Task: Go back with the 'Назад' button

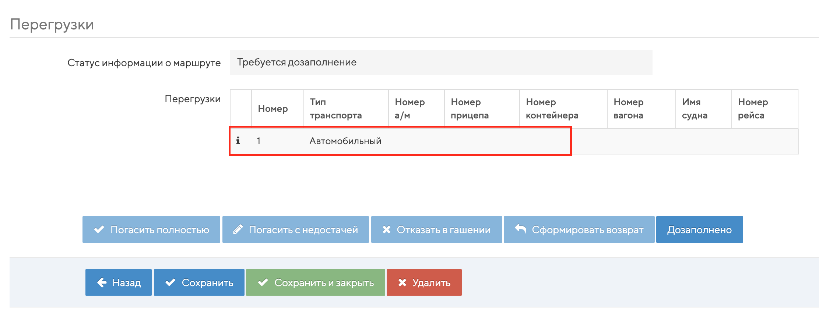Action: (119, 282)
